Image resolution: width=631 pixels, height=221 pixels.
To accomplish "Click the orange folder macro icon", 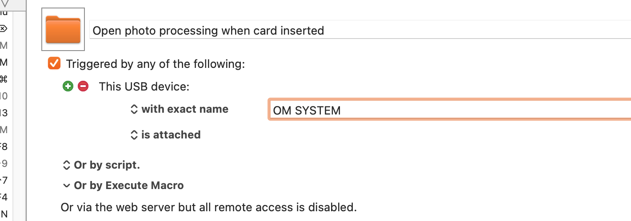I will [63, 30].
